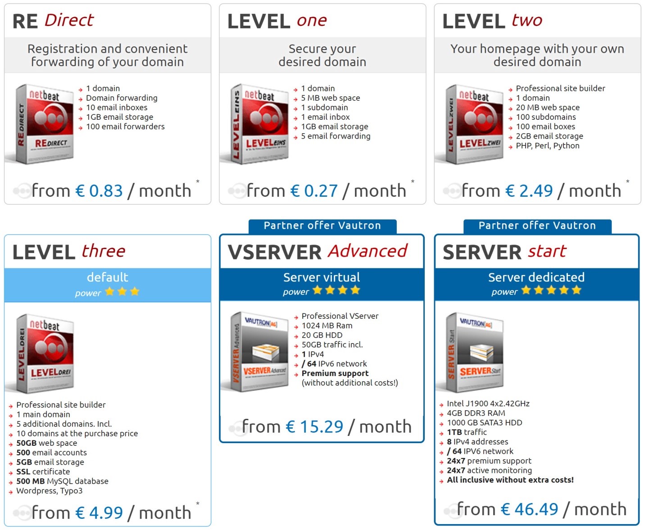
Task: Click the five-star power rating for Server dedicated
Action: [551, 290]
